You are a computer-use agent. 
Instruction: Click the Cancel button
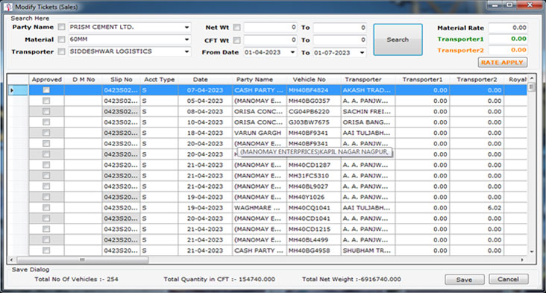point(508,279)
